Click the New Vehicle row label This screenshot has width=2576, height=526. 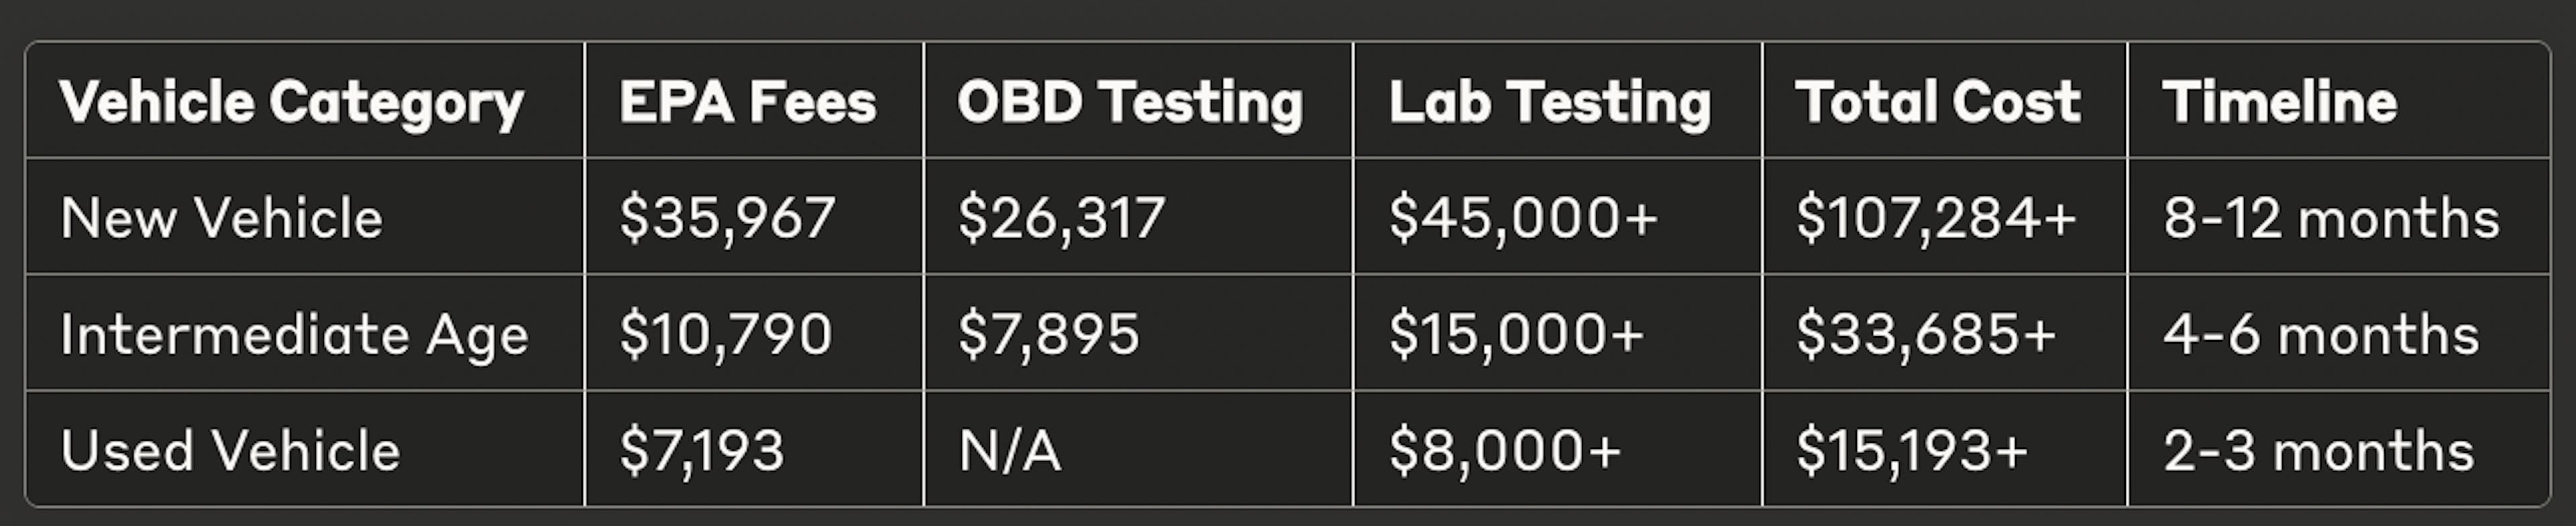click(221, 218)
